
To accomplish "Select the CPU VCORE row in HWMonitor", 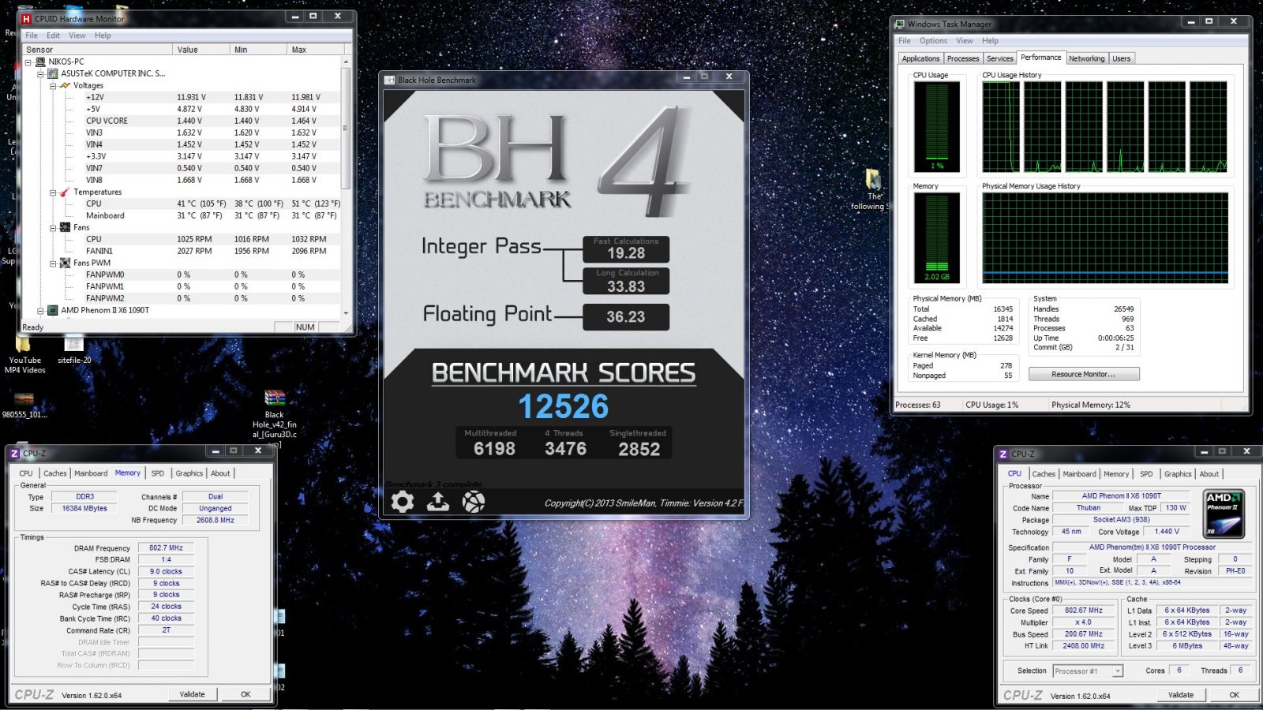I will (182, 121).
